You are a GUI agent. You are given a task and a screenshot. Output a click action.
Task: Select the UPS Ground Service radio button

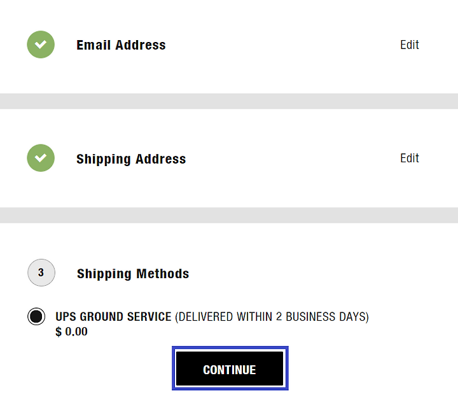point(36,316)
